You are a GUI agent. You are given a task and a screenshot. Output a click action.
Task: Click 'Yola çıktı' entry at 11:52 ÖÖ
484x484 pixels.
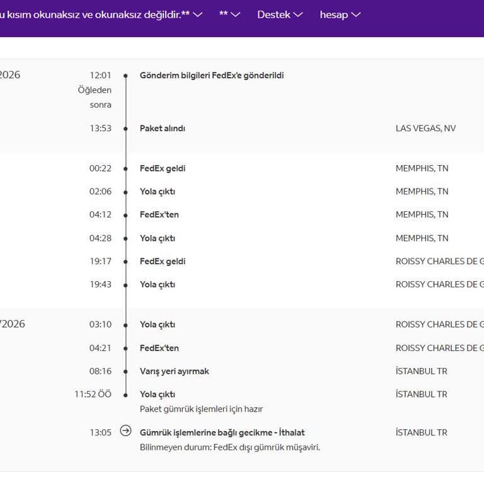(x=158, y=395)
